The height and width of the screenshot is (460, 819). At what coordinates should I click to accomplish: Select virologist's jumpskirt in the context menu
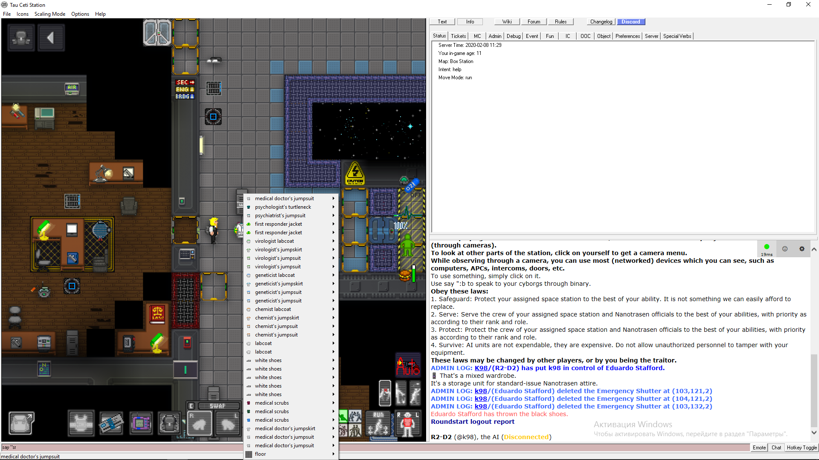[x=291, y=250]
